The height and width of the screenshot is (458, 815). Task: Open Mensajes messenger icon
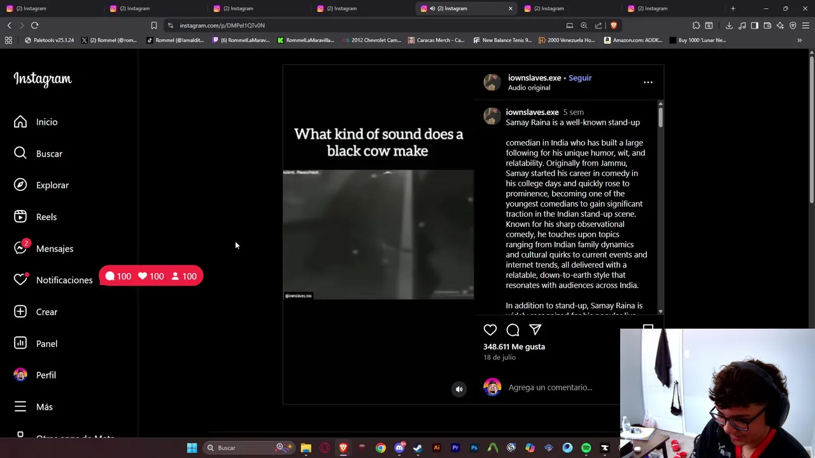coord(20,249)
